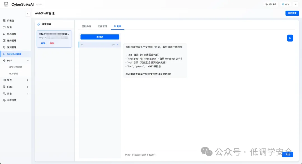Select the AI 助手 tab
This screenshot has height=164, width=302.
117,26
